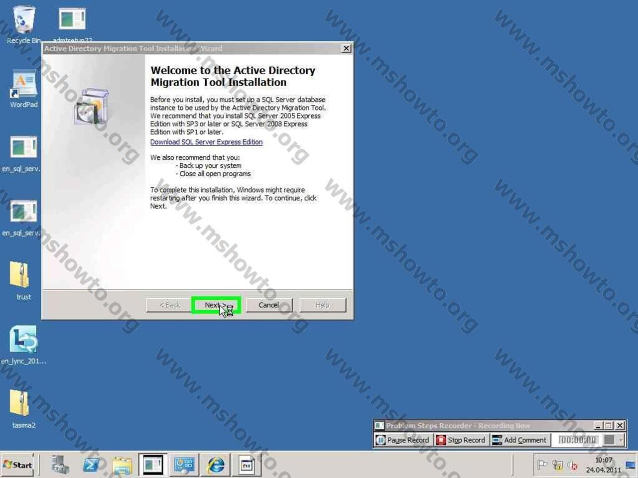Close the ADMT Installation Wizard window
This screenshot has height=478, width=638.
click(346, 48)
